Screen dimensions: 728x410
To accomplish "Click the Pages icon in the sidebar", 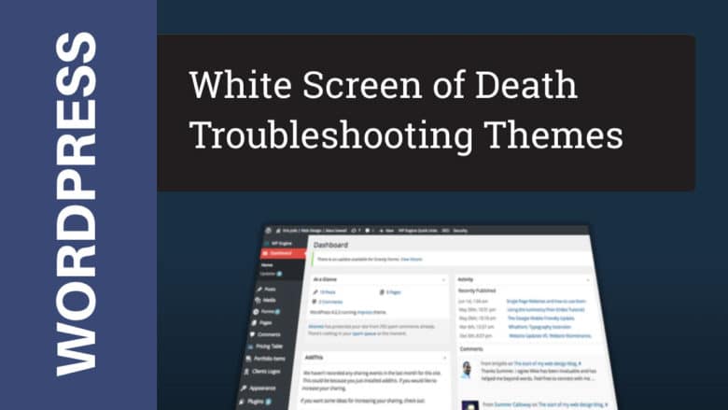I will pos(254,323).
